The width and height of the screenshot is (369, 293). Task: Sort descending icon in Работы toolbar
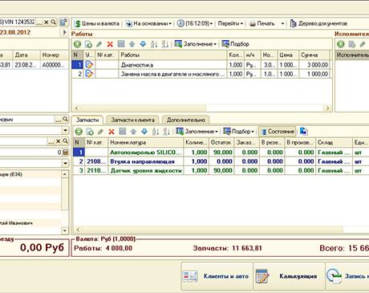[x=165, y=44]
